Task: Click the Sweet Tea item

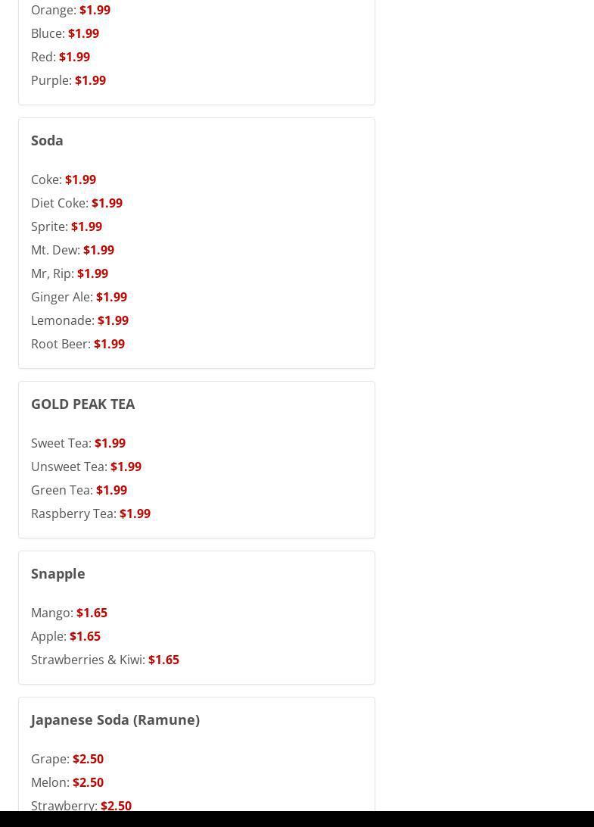Action: click(x=61, y=443)
